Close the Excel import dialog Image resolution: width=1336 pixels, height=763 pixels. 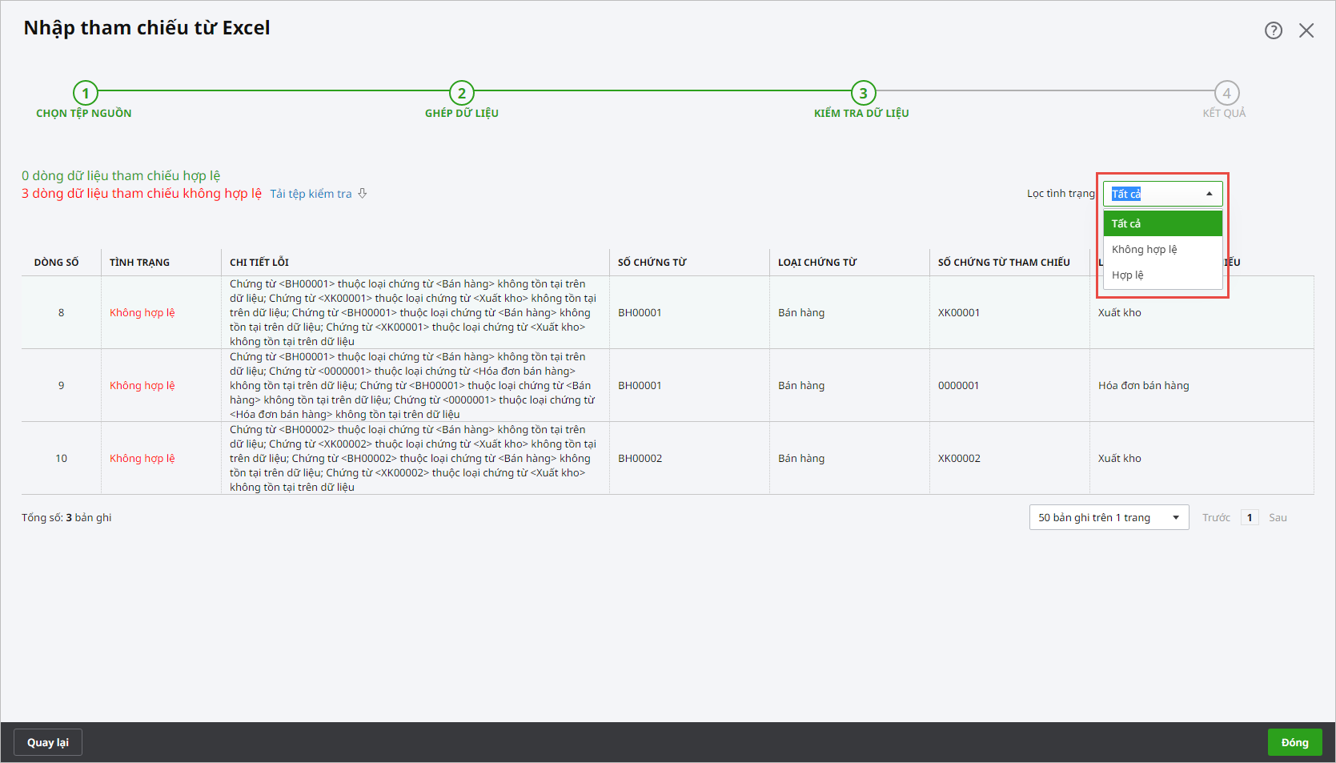(x=1306, y=30)
